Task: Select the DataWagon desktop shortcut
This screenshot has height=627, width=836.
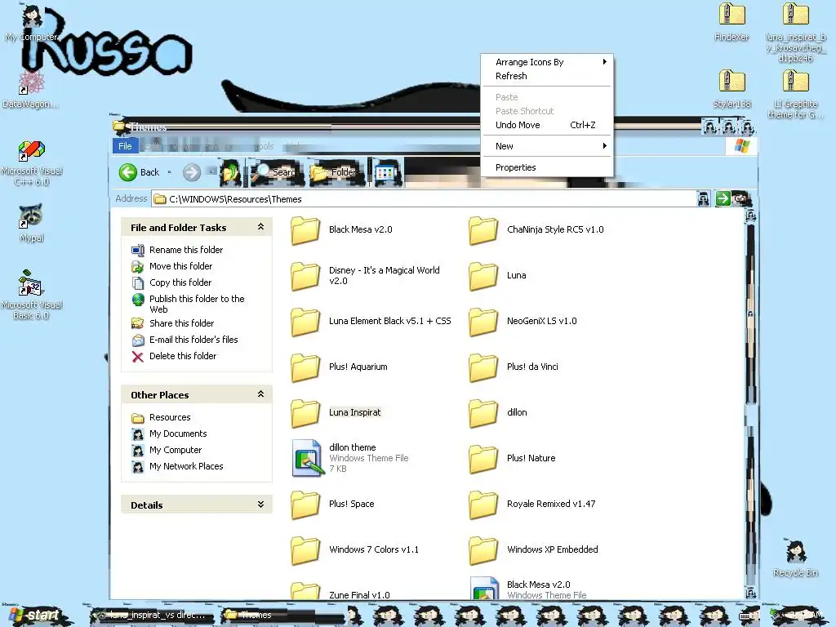Action: point(30,89)
